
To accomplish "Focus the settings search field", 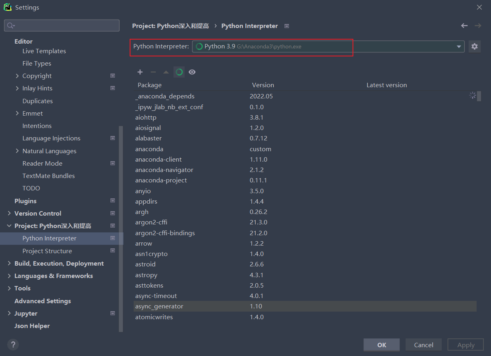I will (62, 26).
